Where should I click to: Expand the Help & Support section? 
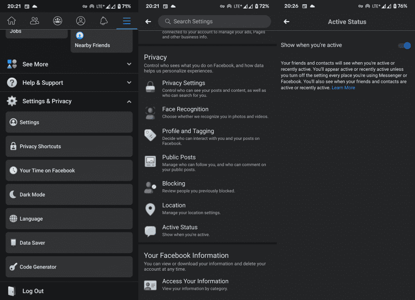coord(69,83)
